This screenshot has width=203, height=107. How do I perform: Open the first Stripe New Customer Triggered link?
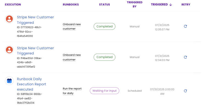[x=35, y=20]
